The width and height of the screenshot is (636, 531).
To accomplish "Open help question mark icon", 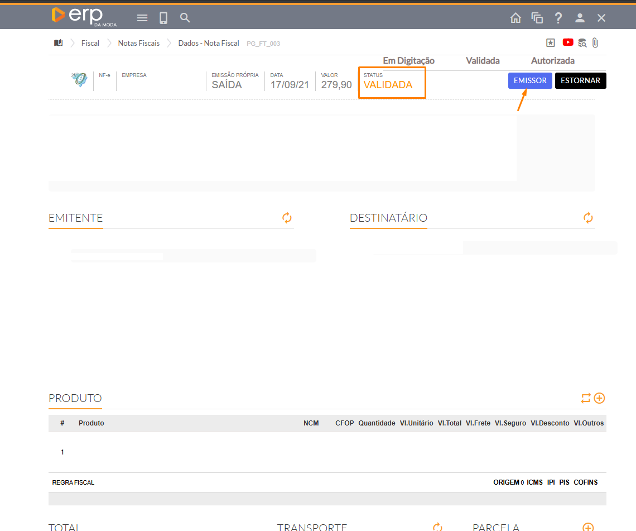I will 558,18.
